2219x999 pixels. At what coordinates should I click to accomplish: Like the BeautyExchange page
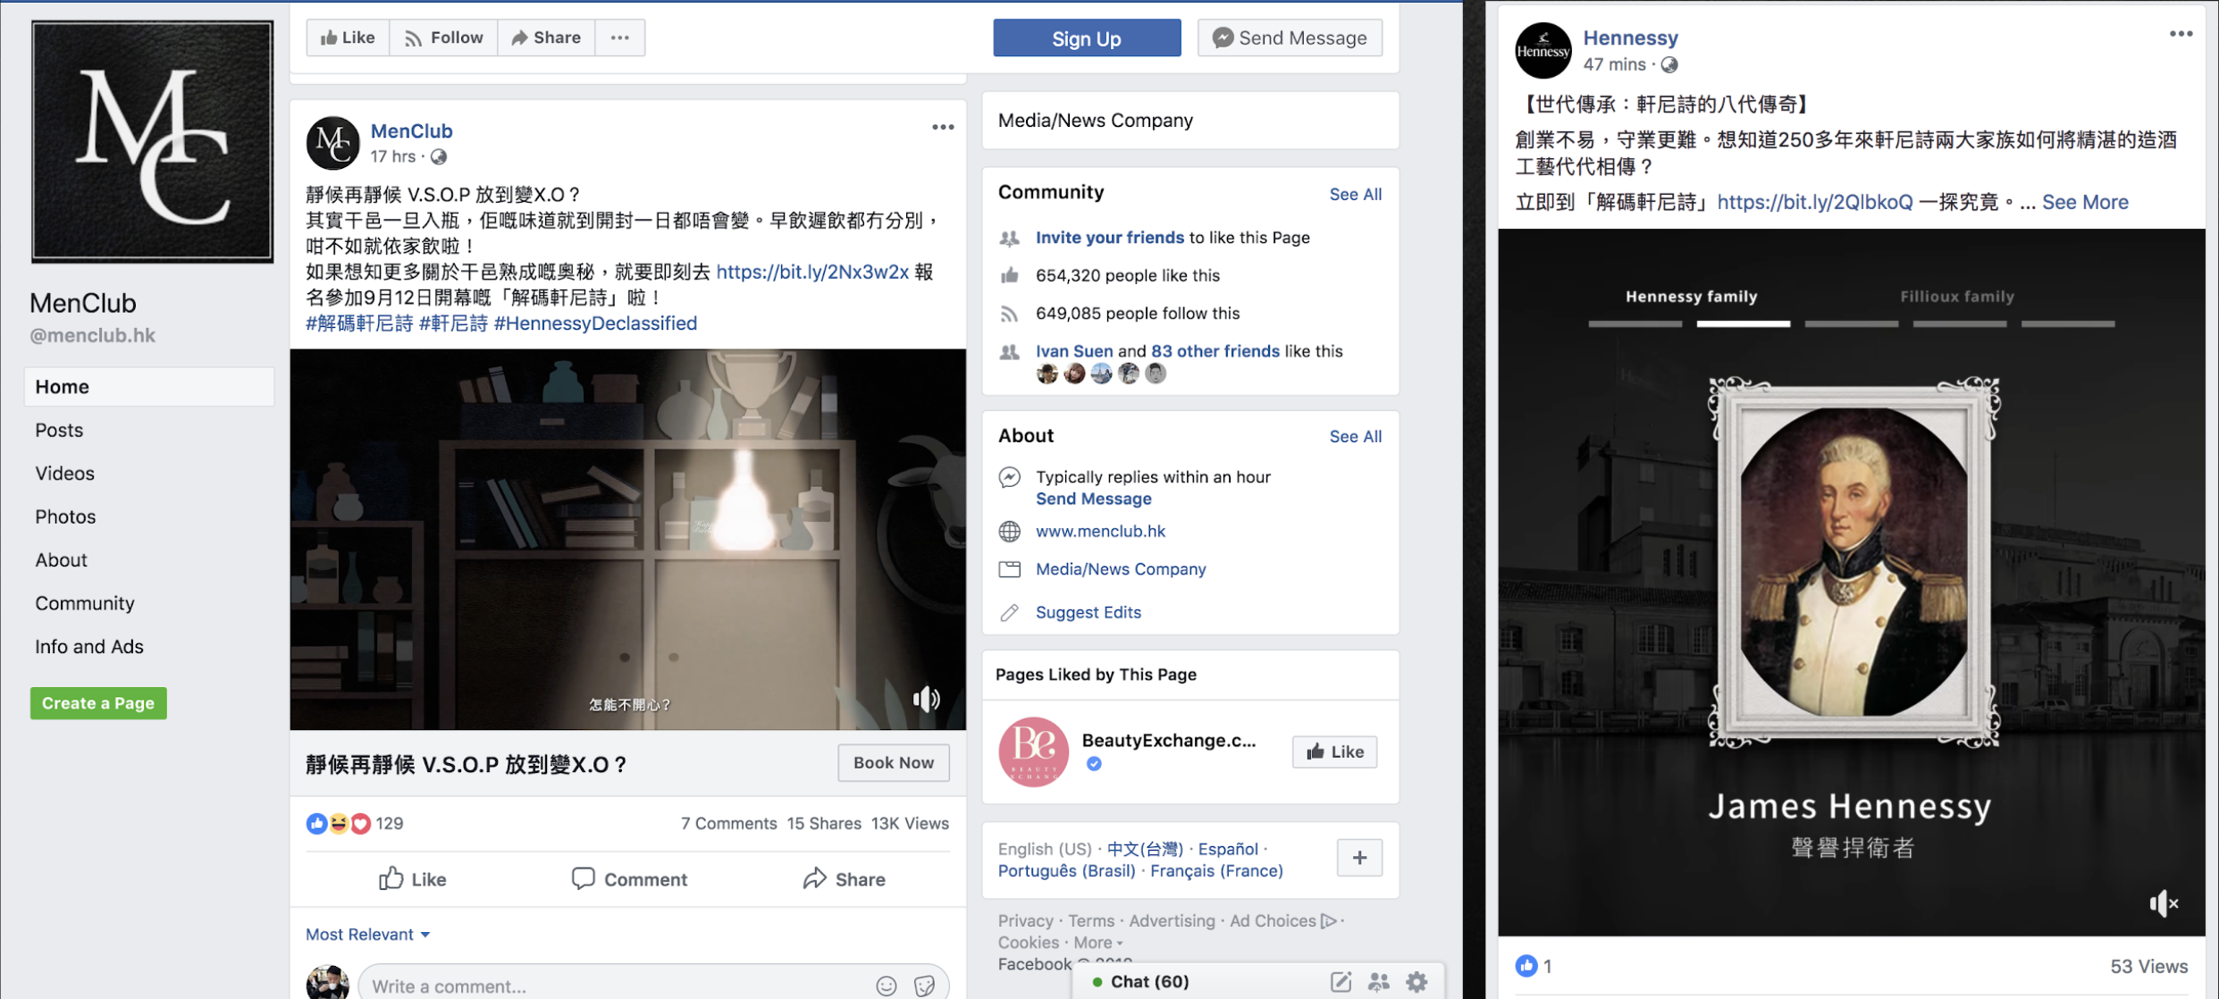[x=1334, y=751]
